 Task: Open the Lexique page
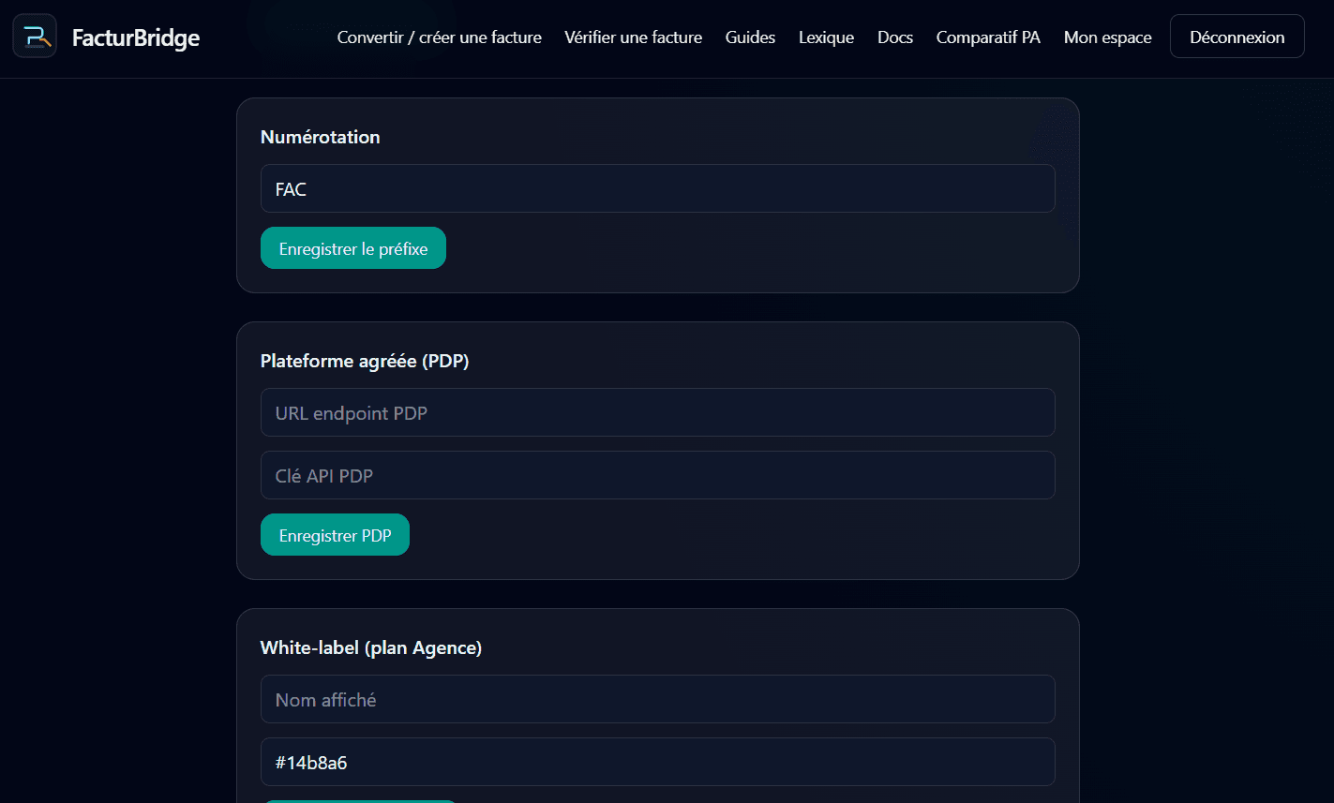(826, 37)
